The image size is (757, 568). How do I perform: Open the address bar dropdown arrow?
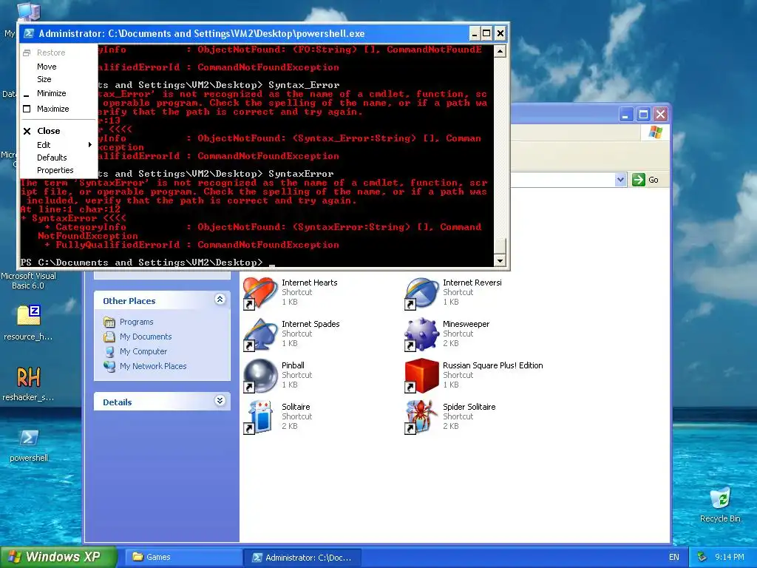click(620, 180)
